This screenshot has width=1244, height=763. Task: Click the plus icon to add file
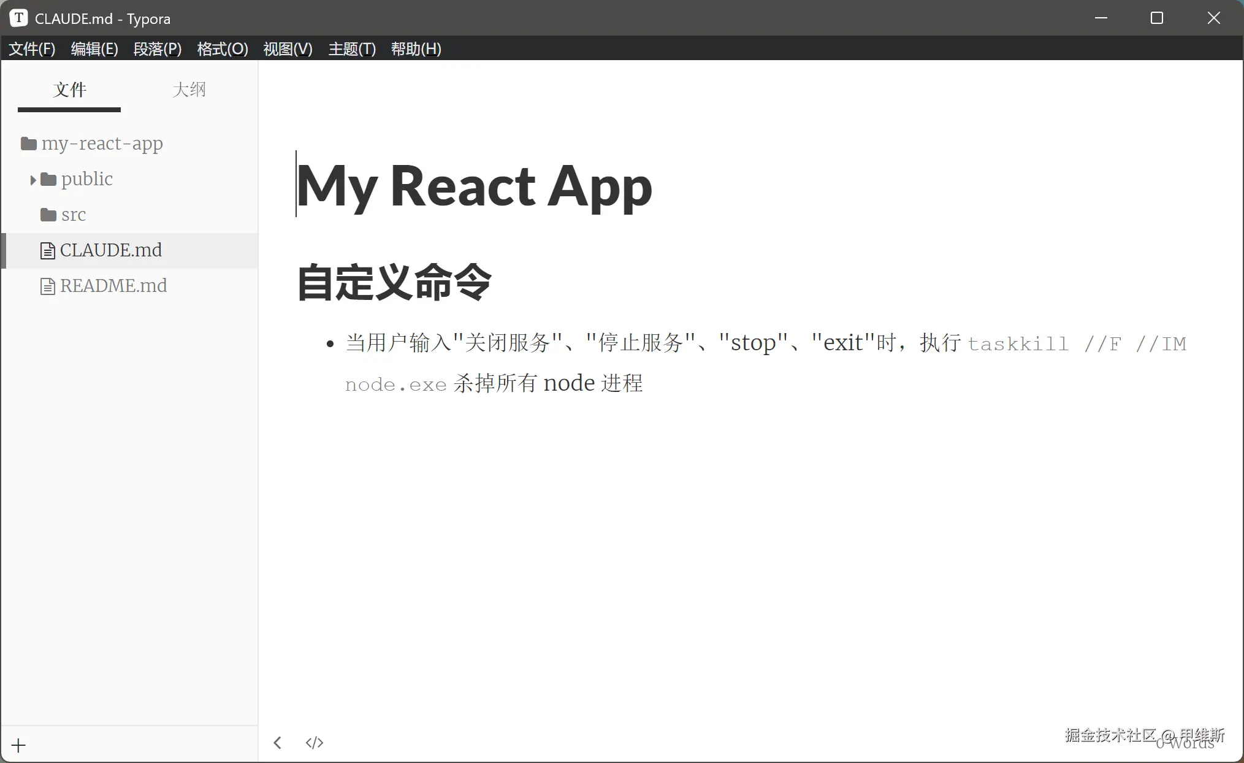click(x=18, y=745)
